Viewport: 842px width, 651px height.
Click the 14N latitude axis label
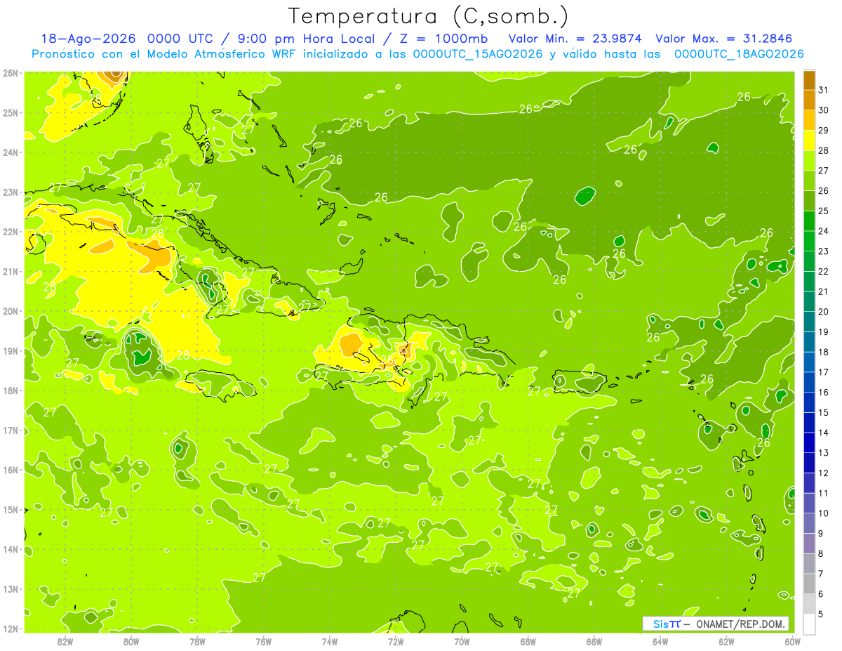10,549
